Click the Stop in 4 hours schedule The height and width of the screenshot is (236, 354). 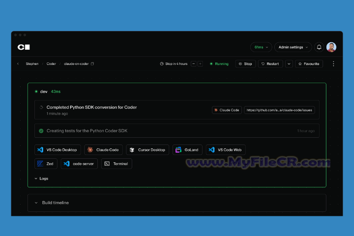coord(174,64)
